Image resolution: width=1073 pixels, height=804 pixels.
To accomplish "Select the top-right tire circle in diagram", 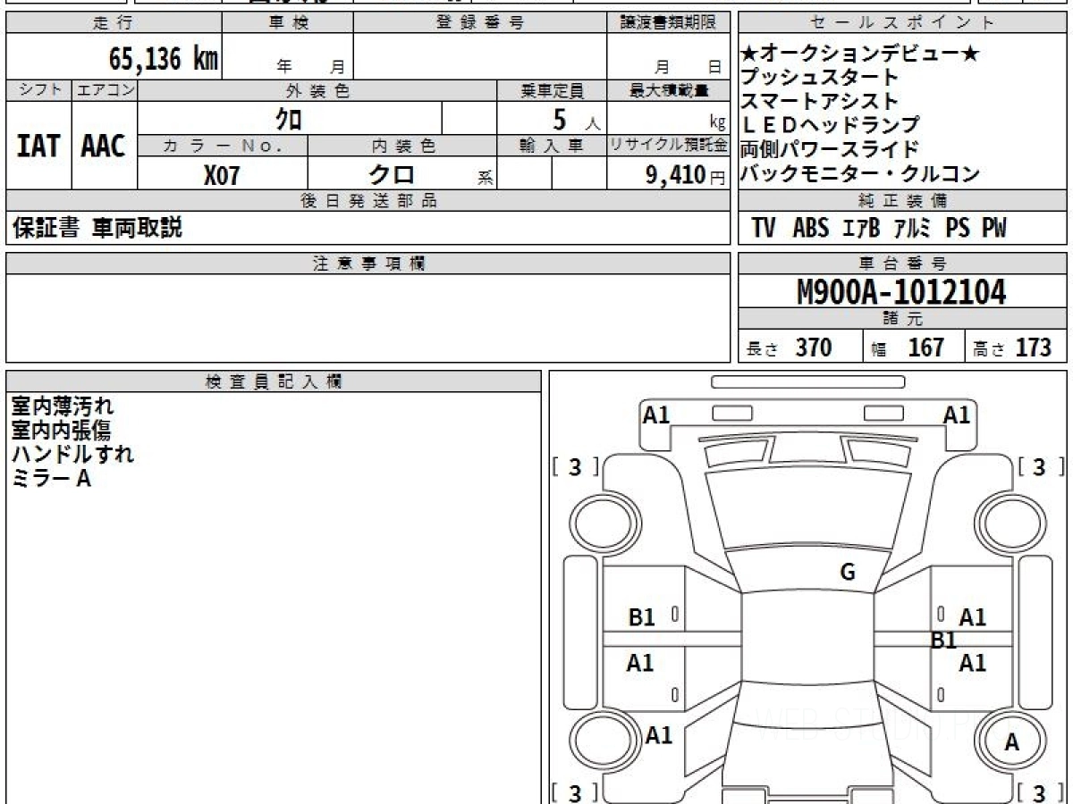I will coord(1012,521).
